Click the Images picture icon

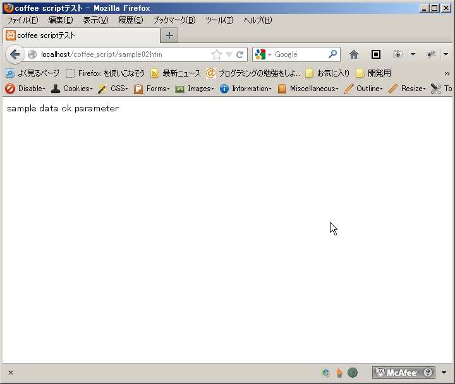[x=180, y=89]
